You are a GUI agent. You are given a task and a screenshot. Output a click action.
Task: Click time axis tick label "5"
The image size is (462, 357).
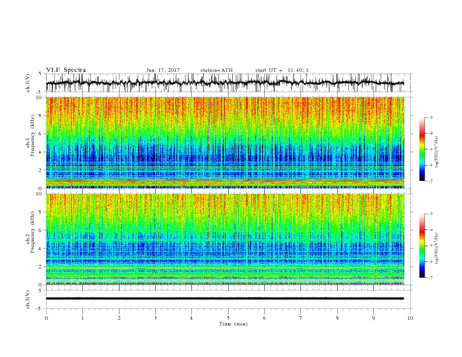tap(228, 318)
